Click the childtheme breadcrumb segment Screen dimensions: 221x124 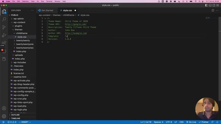[x=69, y=15]
